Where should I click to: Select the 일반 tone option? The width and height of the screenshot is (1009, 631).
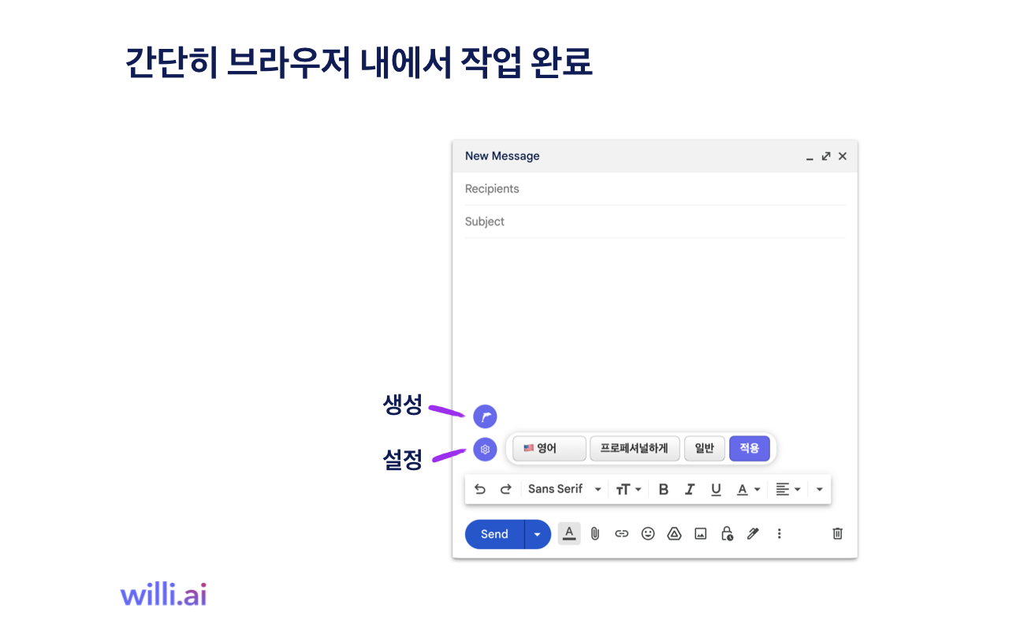pos(704,448)
